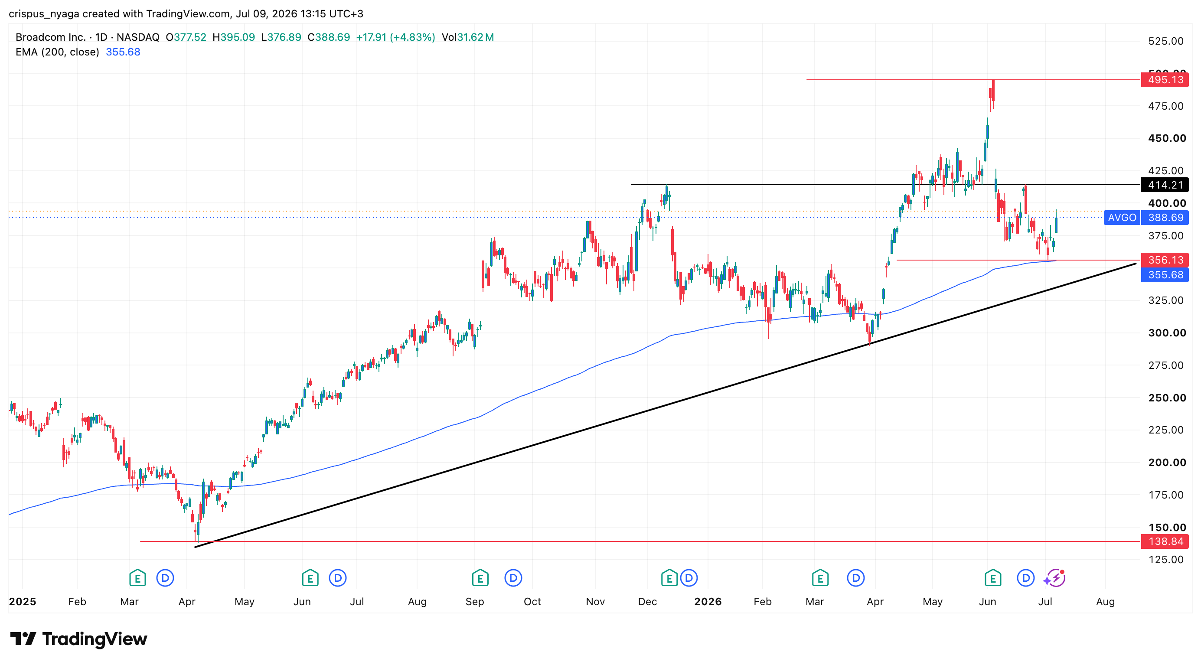This screenshot has width=1201, height=665.
Task: Click the 356.13 red support price label
Action: pos(1165,260)
